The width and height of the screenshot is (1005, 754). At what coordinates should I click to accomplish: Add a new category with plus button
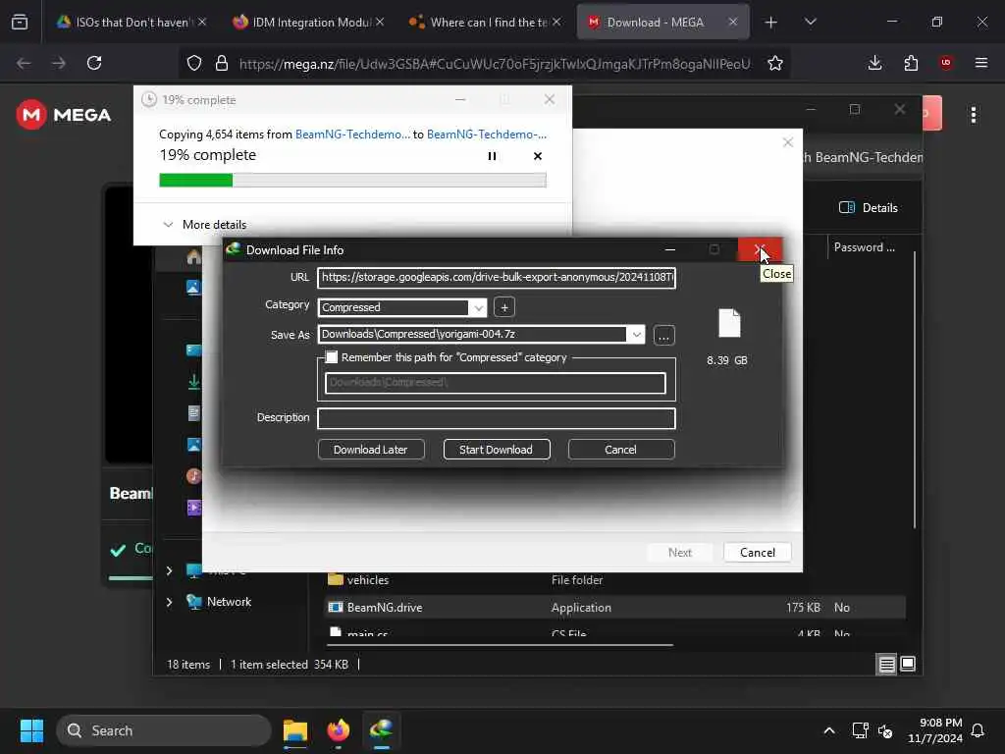pos(504,307)
